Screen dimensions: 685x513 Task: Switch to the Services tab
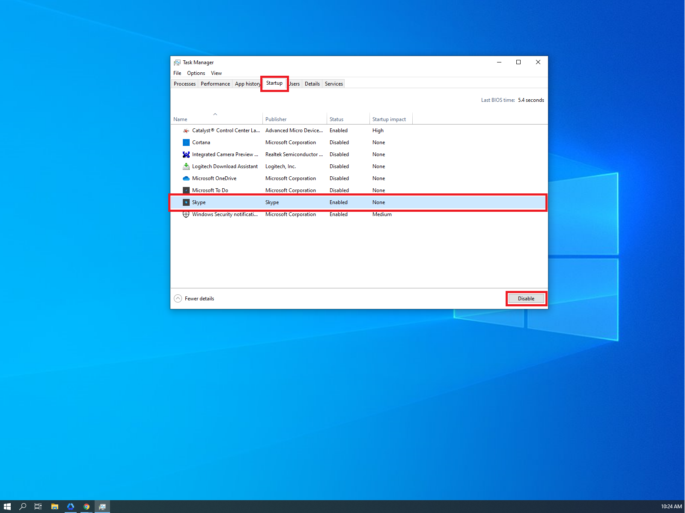(x=334, y=83)
